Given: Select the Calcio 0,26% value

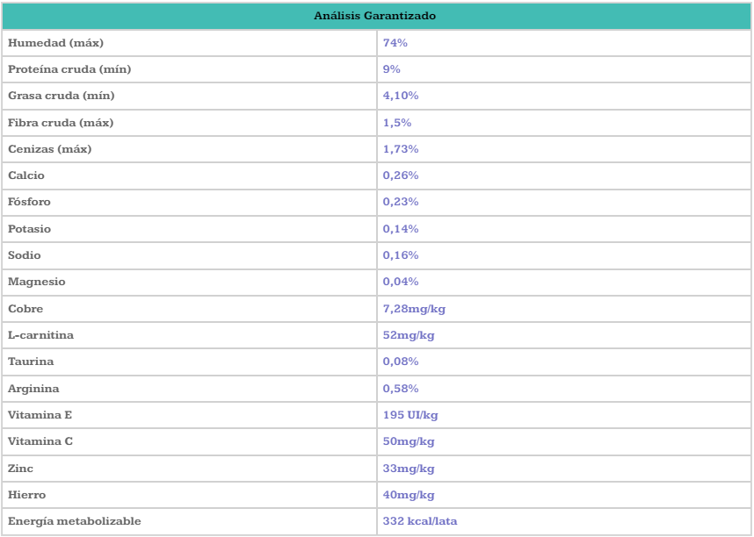Looking at the screenshot, I should click(401, 175).
